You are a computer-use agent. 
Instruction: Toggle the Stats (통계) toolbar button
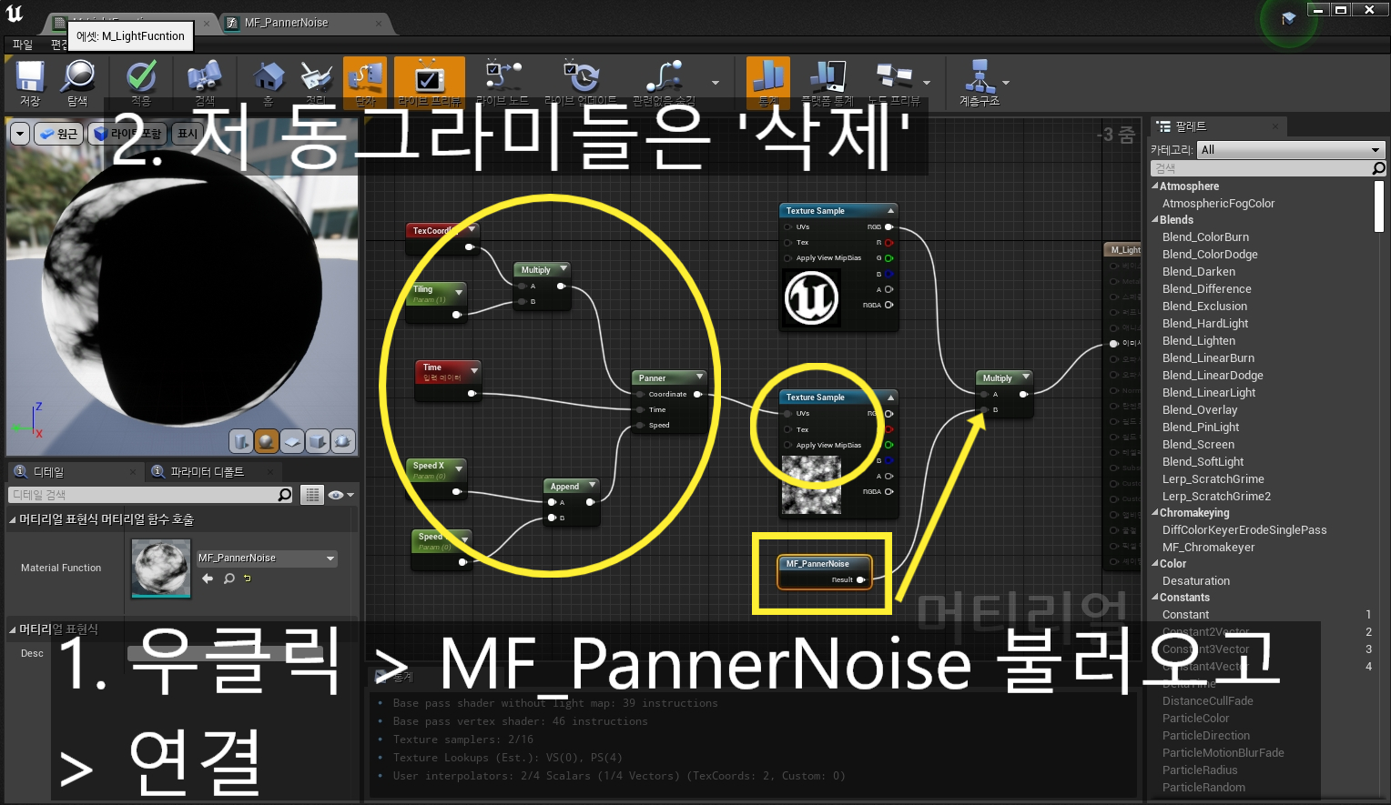(767, 83)
